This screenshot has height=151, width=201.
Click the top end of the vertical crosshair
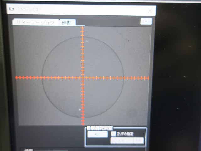pyautogui.click(x=83, y=28)
